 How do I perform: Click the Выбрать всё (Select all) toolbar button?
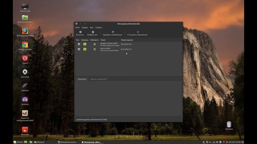tap(92, 33)
